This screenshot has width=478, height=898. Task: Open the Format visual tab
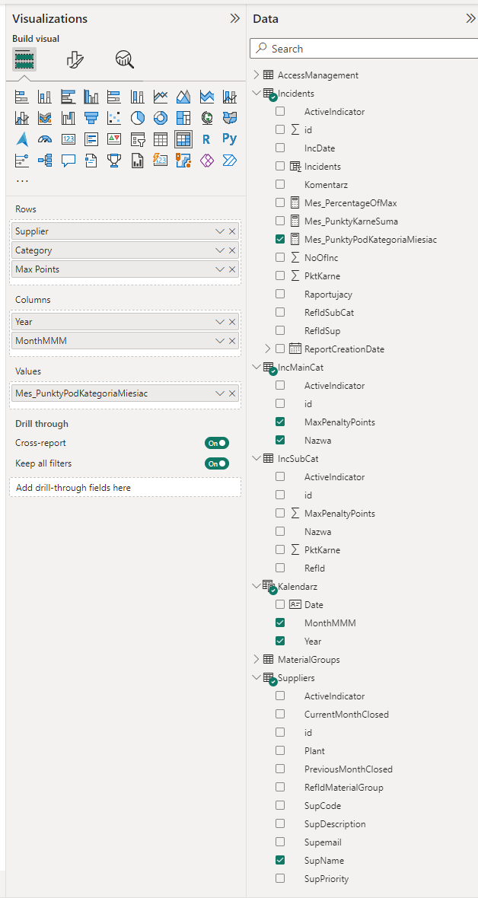(x=75, y=59)
